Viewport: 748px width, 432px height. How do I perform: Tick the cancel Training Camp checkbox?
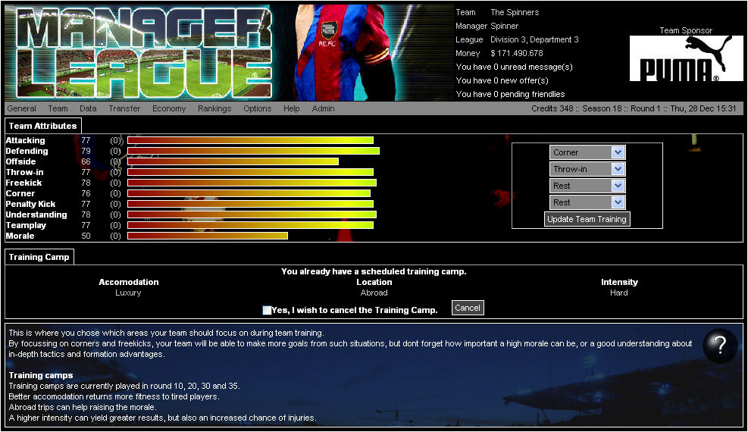267,310
